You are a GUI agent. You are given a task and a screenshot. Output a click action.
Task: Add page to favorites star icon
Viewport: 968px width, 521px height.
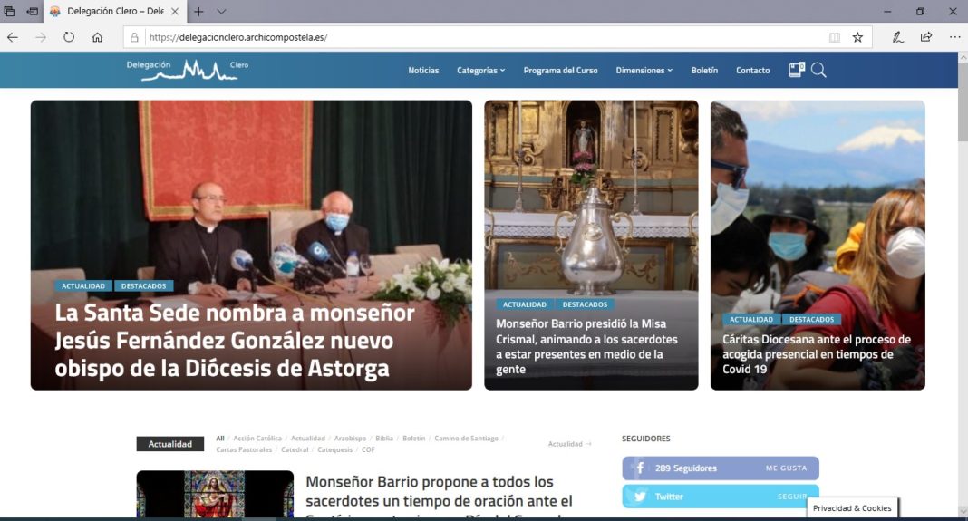(857, 37)
